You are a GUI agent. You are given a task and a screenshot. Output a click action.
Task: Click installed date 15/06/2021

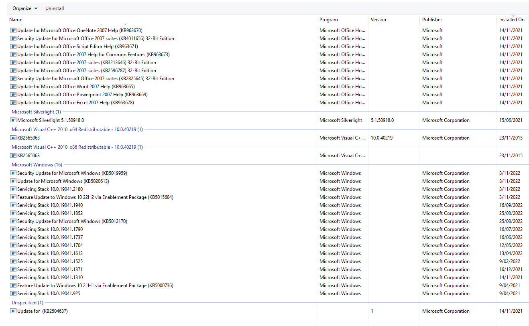[511, 120]
